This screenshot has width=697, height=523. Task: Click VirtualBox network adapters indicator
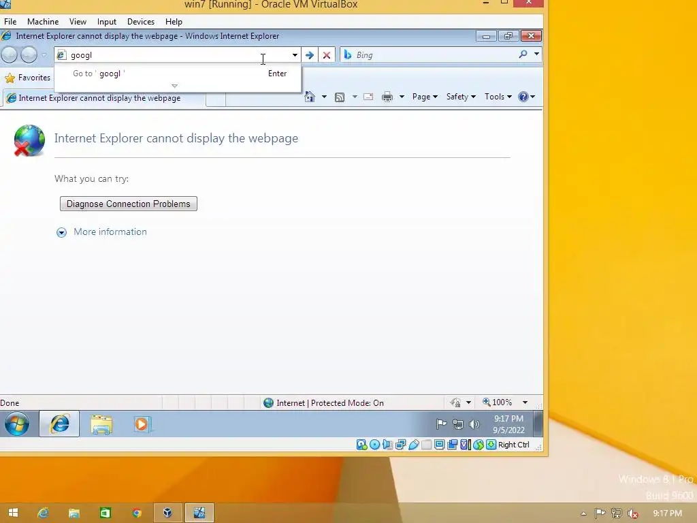[x=400, y=445]
